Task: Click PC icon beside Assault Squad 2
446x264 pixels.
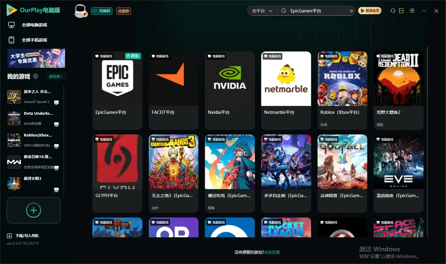Action: point(56,103)
